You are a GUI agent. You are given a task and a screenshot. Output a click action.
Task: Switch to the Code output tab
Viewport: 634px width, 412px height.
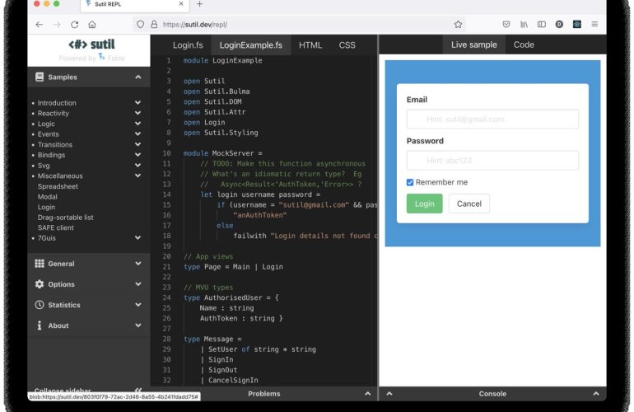coord(524,45)
